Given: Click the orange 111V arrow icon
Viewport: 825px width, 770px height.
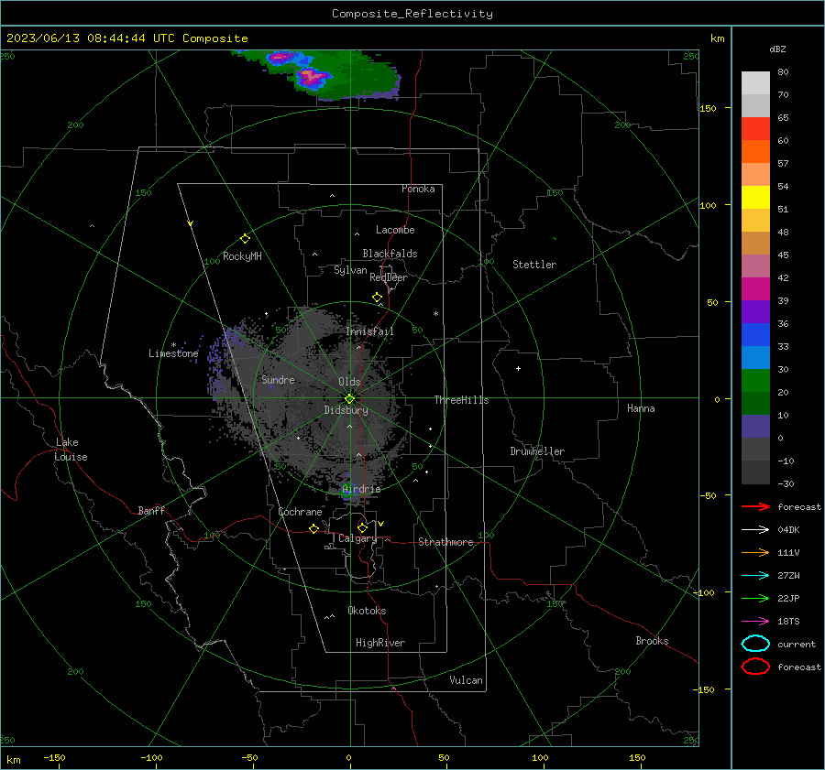Looking at the screenshot, I should (x=755, y=552).
